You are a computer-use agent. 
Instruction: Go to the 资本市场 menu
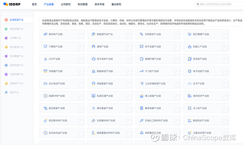[100, 4]
